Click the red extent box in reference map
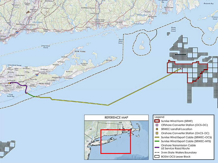 [x=116, y=141]
